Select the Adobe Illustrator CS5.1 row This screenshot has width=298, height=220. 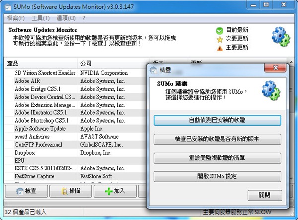pyautogui.click(x=75, y=112)
